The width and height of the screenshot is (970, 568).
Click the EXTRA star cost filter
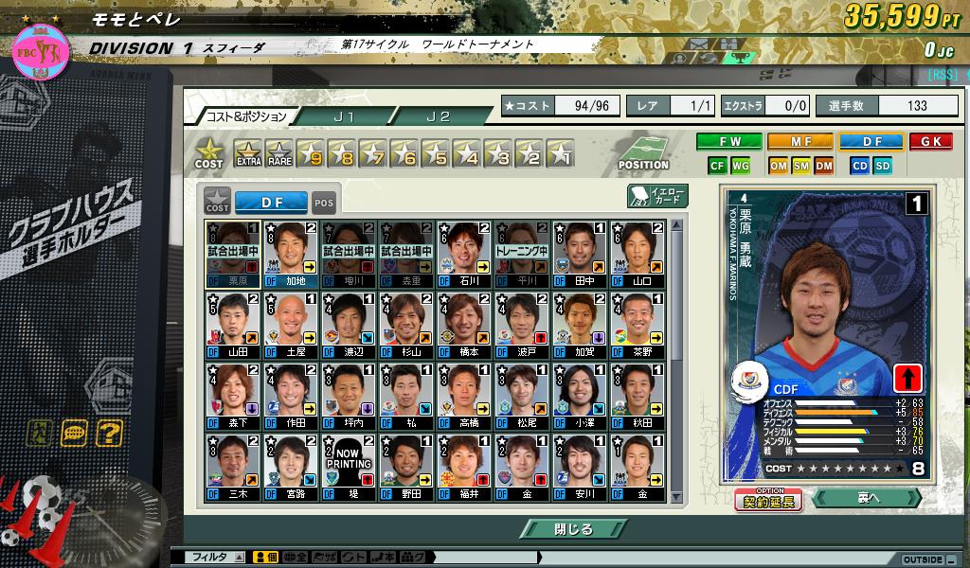coord(248,154)
